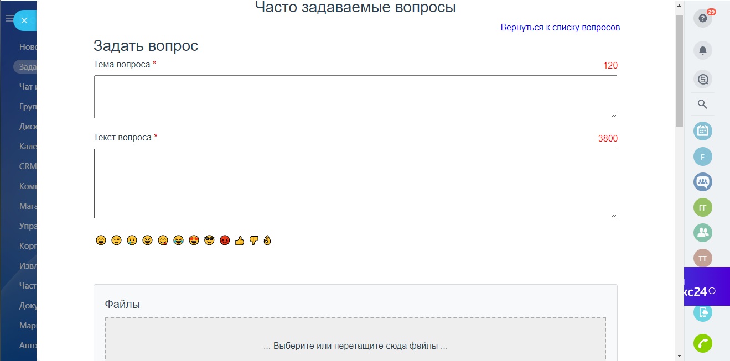Open the notifications bell
Image resolution: width=730 pixels, height=361 pixels.
(702, 50)
